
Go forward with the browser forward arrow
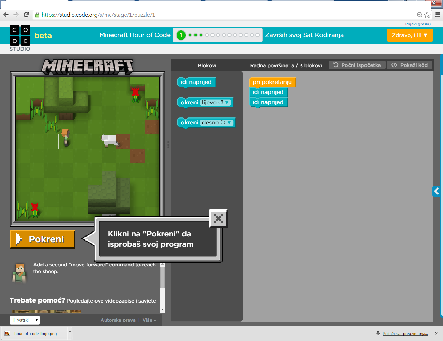(16, 15)
